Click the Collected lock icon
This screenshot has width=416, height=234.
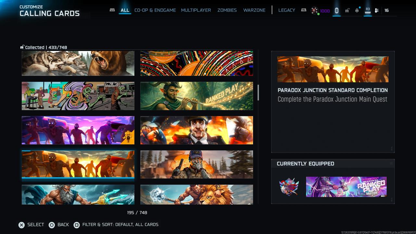click(22, 47)
